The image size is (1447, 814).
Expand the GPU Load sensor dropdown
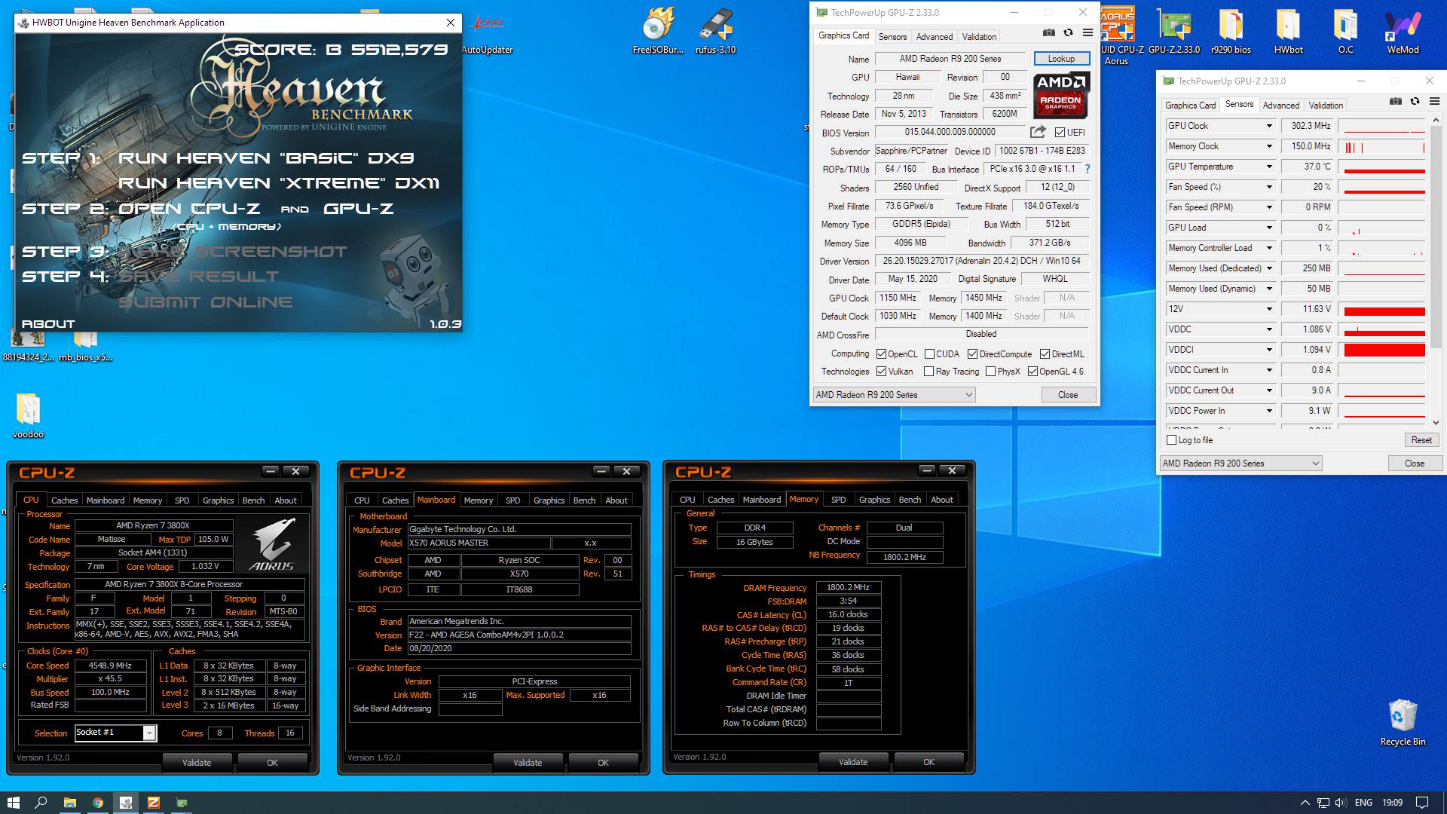pos(1269,228)
